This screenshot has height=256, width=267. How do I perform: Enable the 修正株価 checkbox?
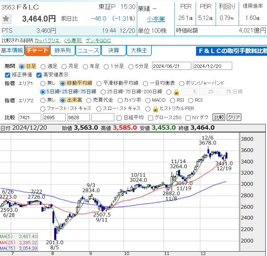click(x=8, y=75)
